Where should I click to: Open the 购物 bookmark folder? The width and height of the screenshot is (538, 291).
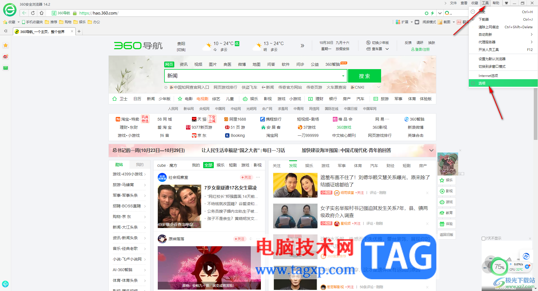click(x=65, y=22)
